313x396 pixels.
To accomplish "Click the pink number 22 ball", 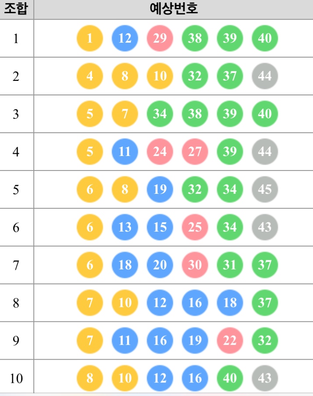I will click(x=230, y=341).
